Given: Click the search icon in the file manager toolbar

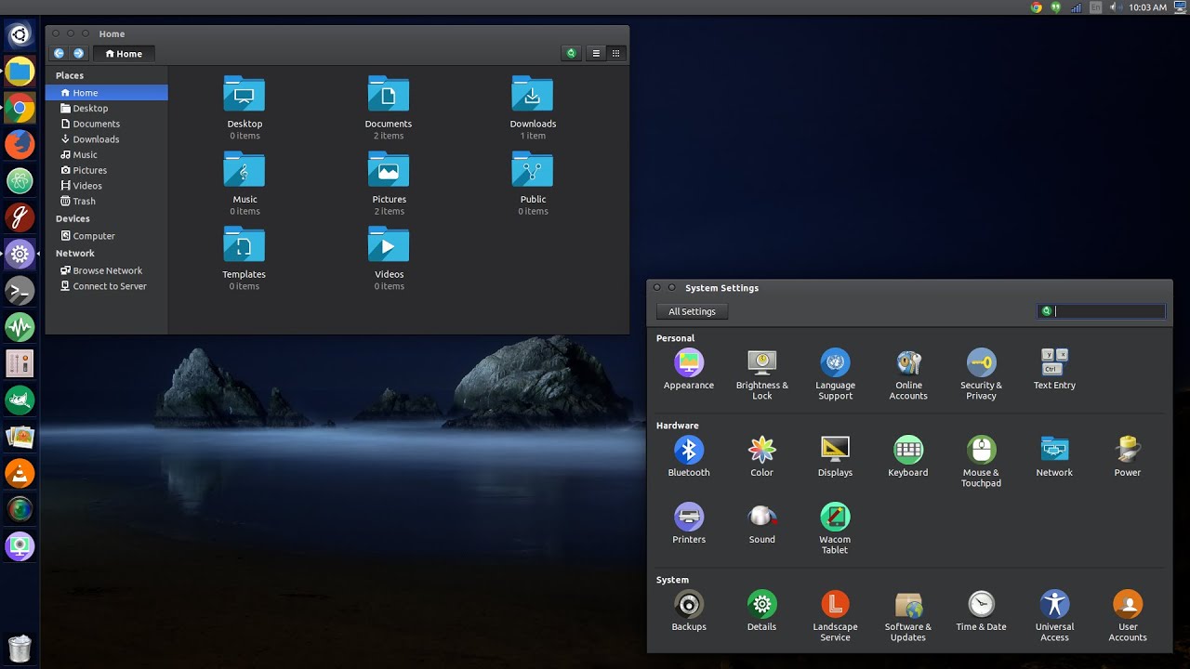Looking at the screenshot, I should click(x=571, y=53).
